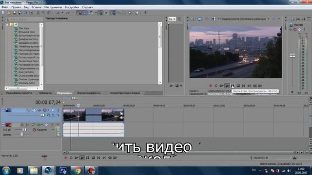
Task: Open the Вид menu
Action: pyautogui.click(x=26, y=7)
